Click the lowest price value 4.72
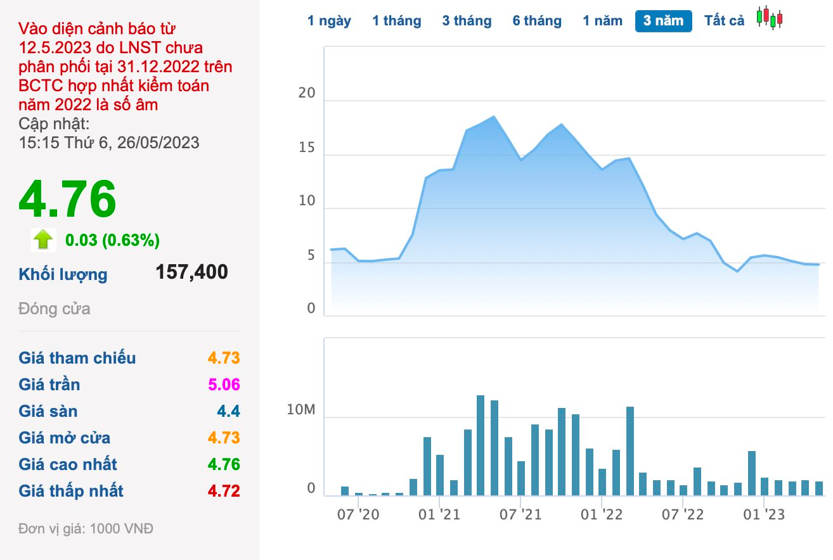This screenshot has height=560, width=833. (224, 491)
